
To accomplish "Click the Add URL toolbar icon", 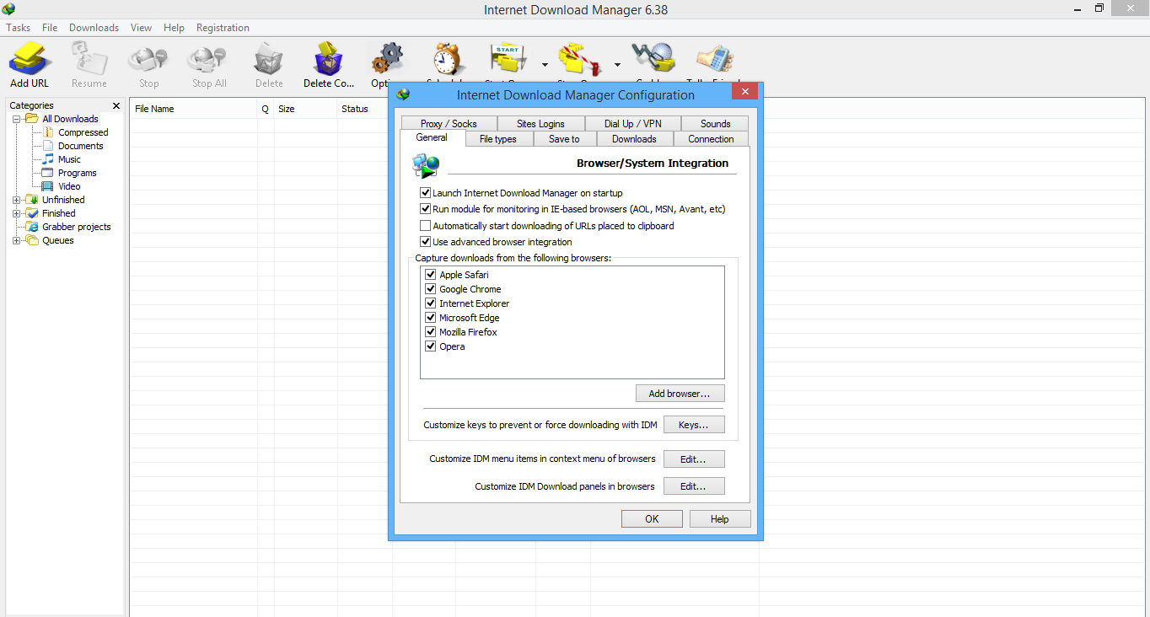I will [x=30, y=59].
